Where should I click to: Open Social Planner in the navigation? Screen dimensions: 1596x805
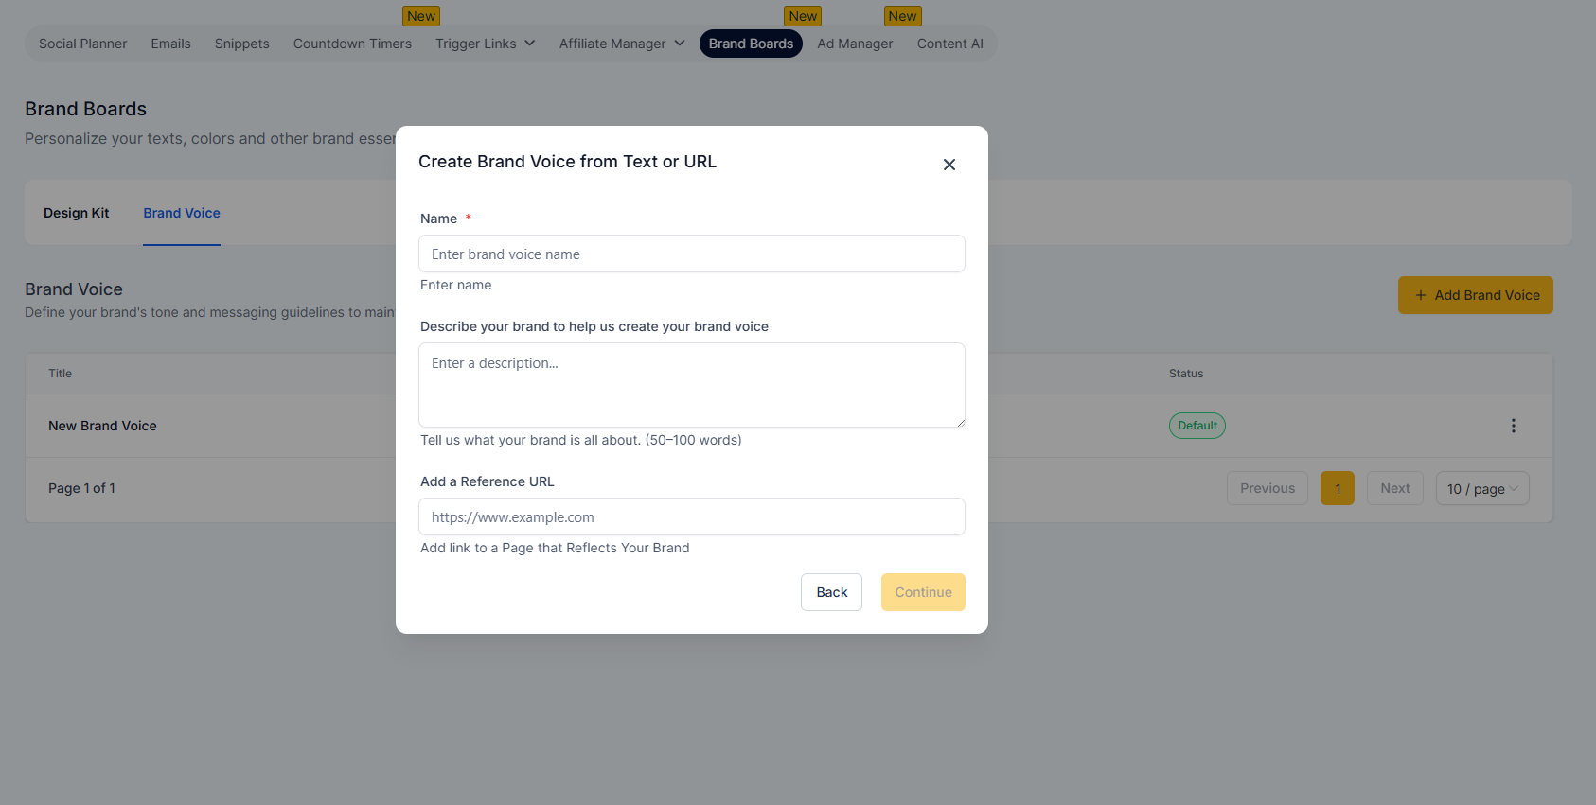[82, 44]
